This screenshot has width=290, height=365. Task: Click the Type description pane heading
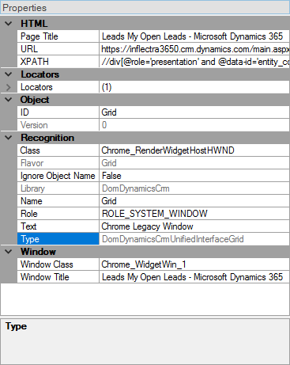point(17,326)
